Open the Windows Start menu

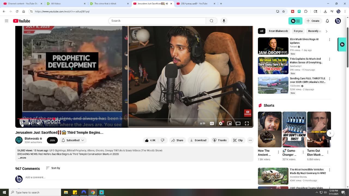4,192
